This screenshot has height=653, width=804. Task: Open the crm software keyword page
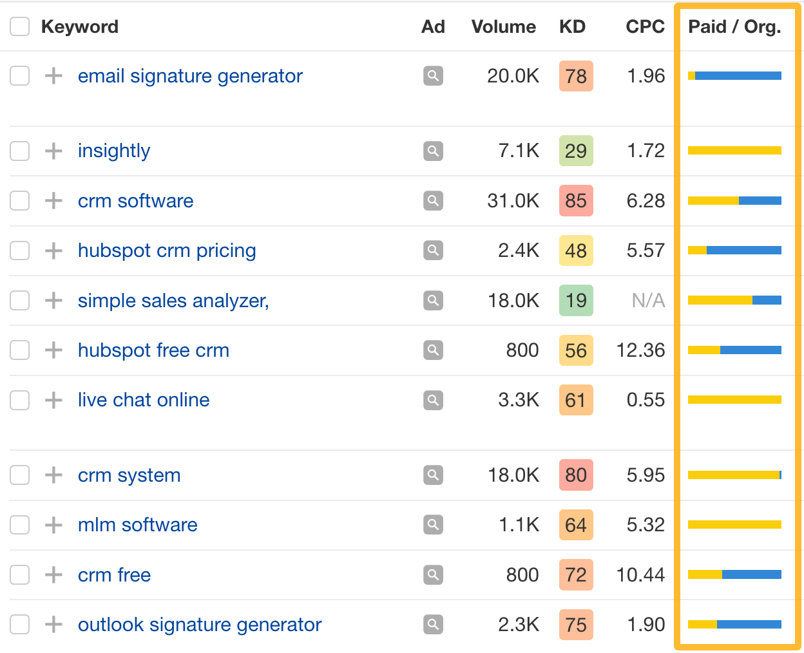click(135, 200)
